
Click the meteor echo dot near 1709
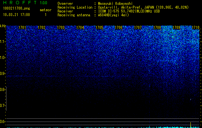pyautogui.click(x=191, y=99)
